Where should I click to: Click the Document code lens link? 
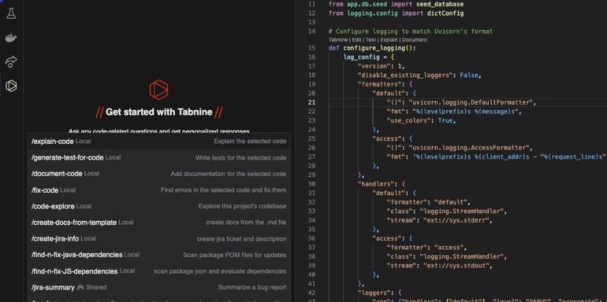point(414,40)
